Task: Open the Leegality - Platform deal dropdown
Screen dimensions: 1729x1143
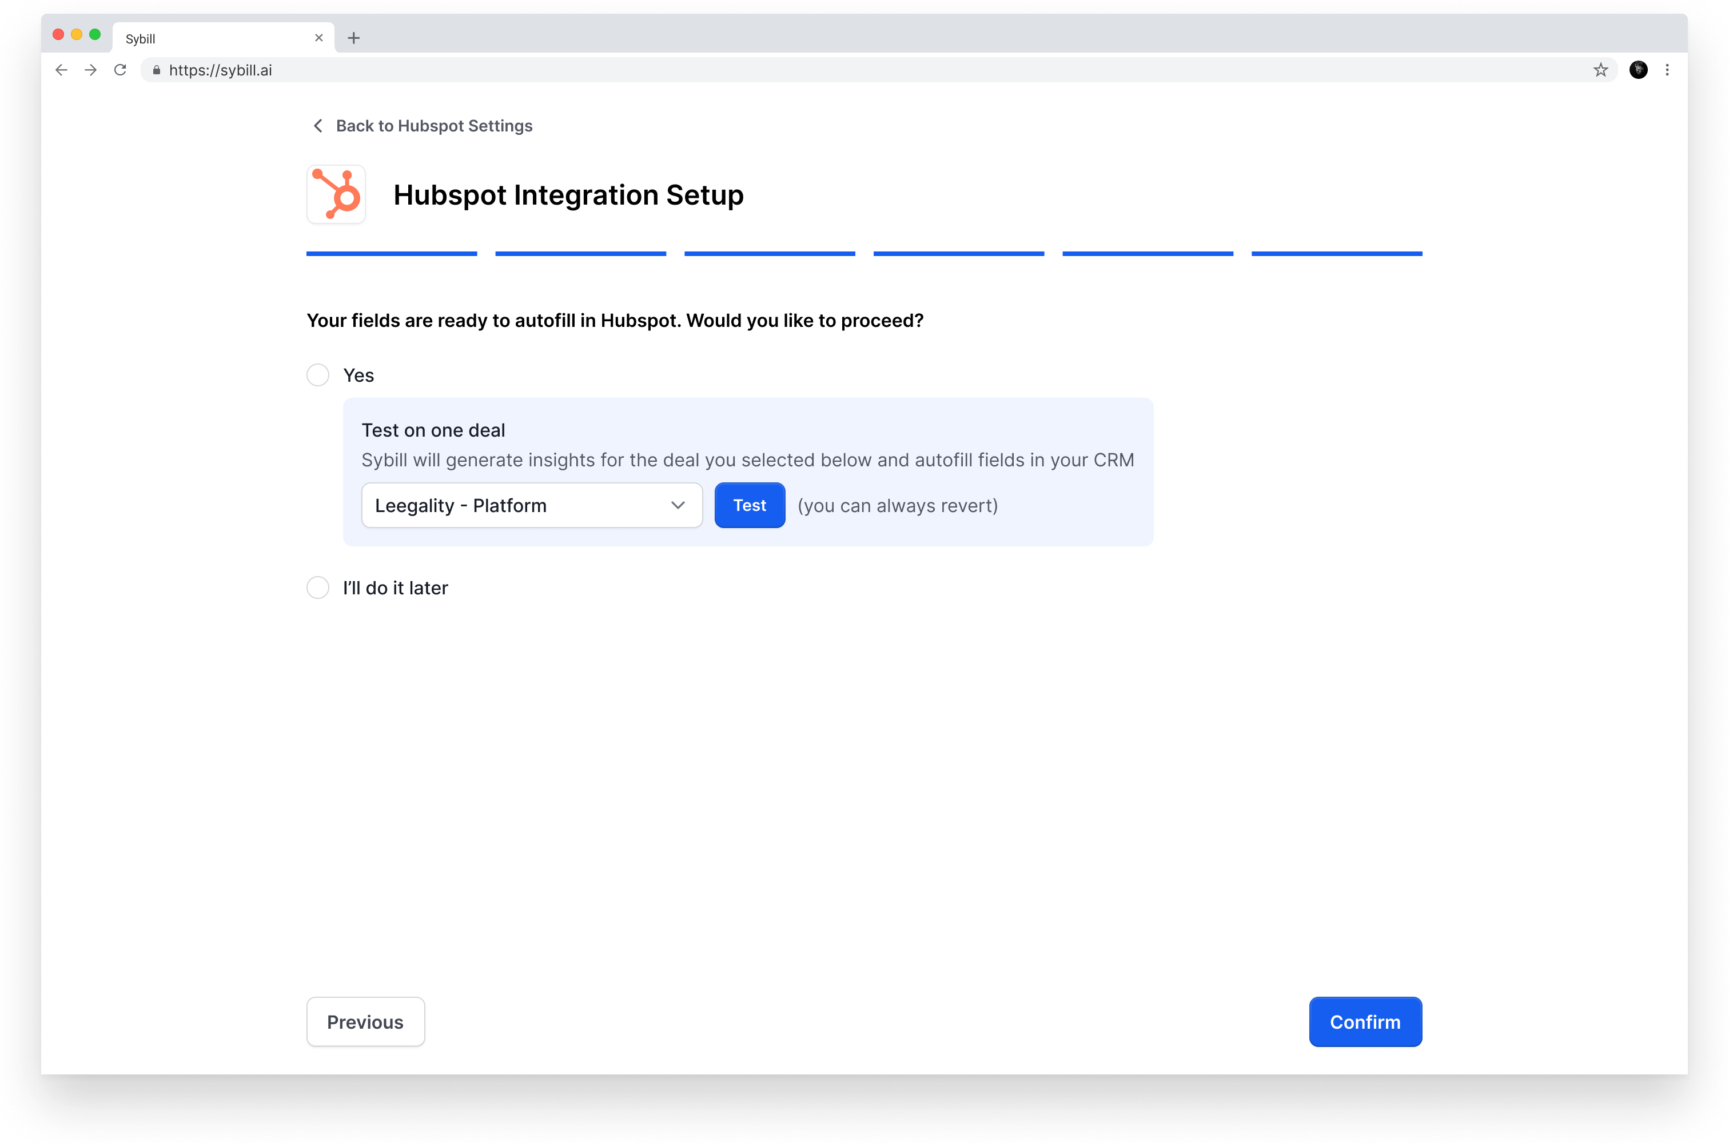Action: tap(532, 505)
